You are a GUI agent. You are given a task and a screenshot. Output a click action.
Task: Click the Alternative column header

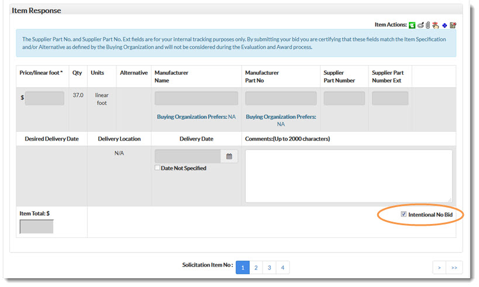tap(134, 72)
